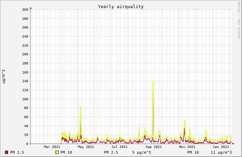The height and width of the screenshot is (157, 242).
Task: Click the 60 y-axis label
Action: [x=26, y=117]
